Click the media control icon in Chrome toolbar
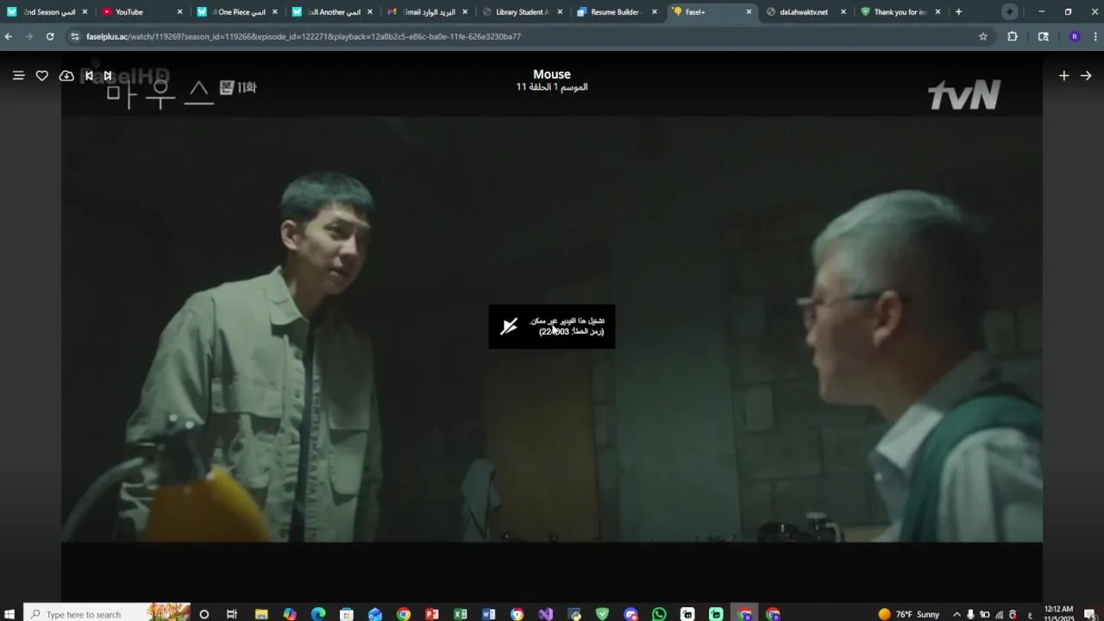Image resolution: width=1104 pixels, height=621 pixels. 1044,36
